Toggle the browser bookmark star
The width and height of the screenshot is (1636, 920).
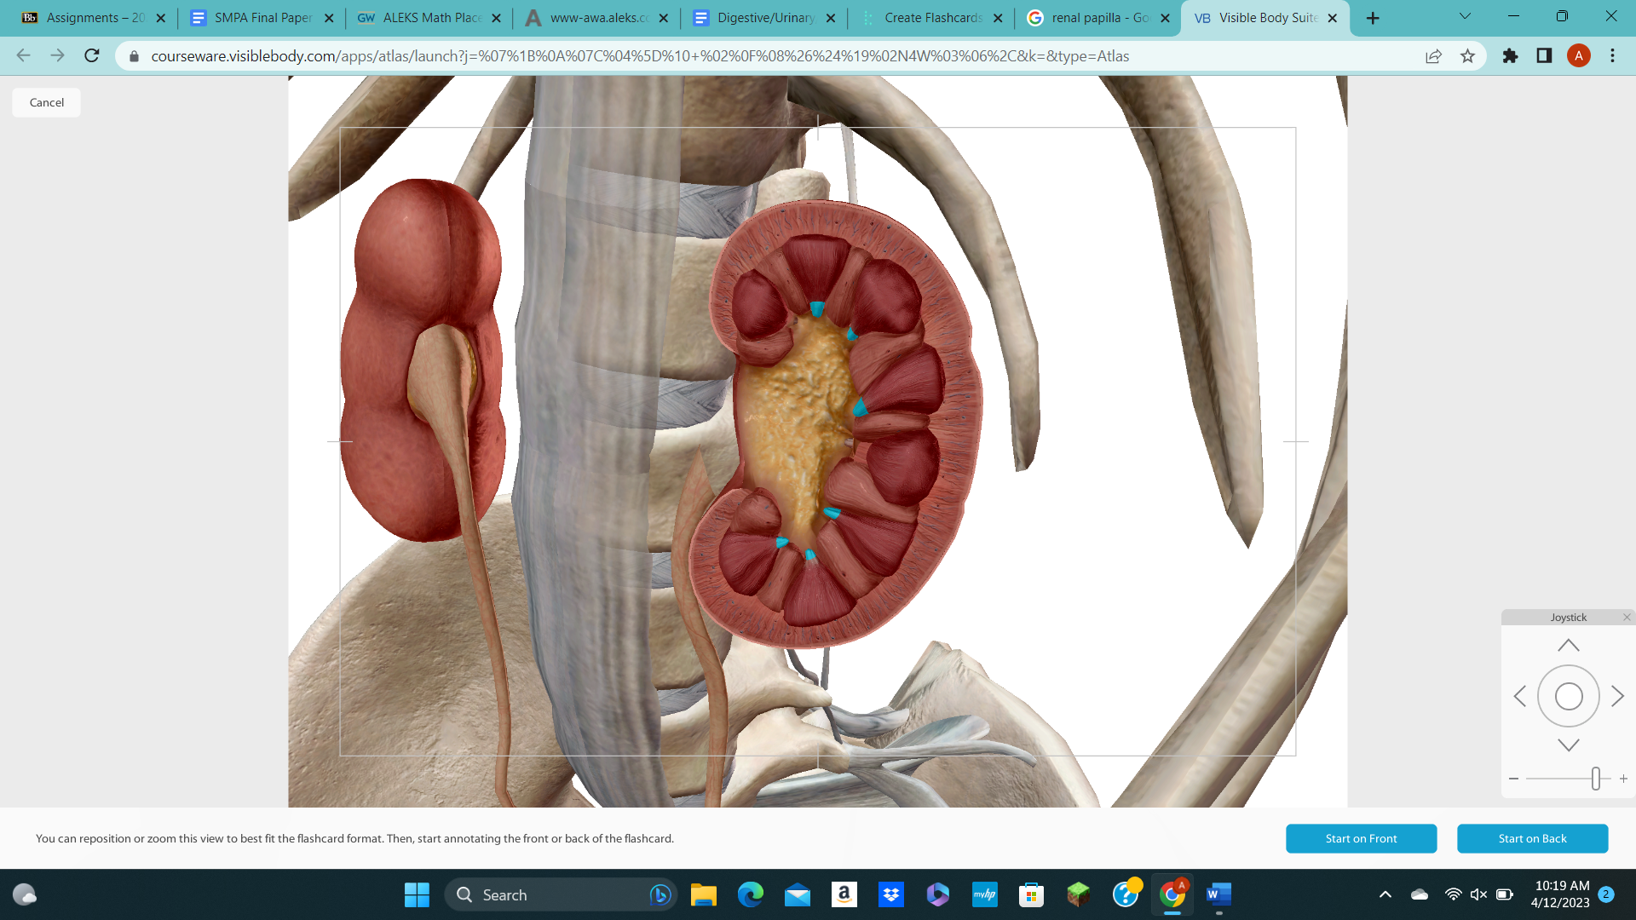pos(1468,56)
